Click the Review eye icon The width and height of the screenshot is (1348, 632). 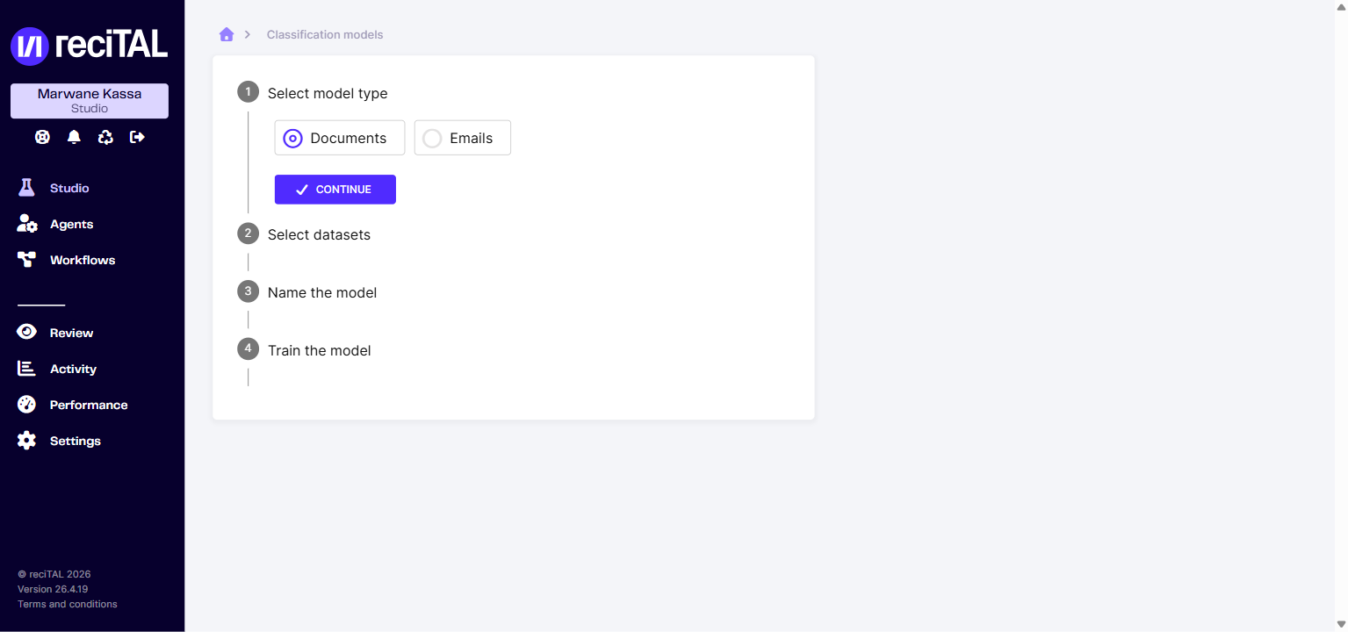coord(26,333)
